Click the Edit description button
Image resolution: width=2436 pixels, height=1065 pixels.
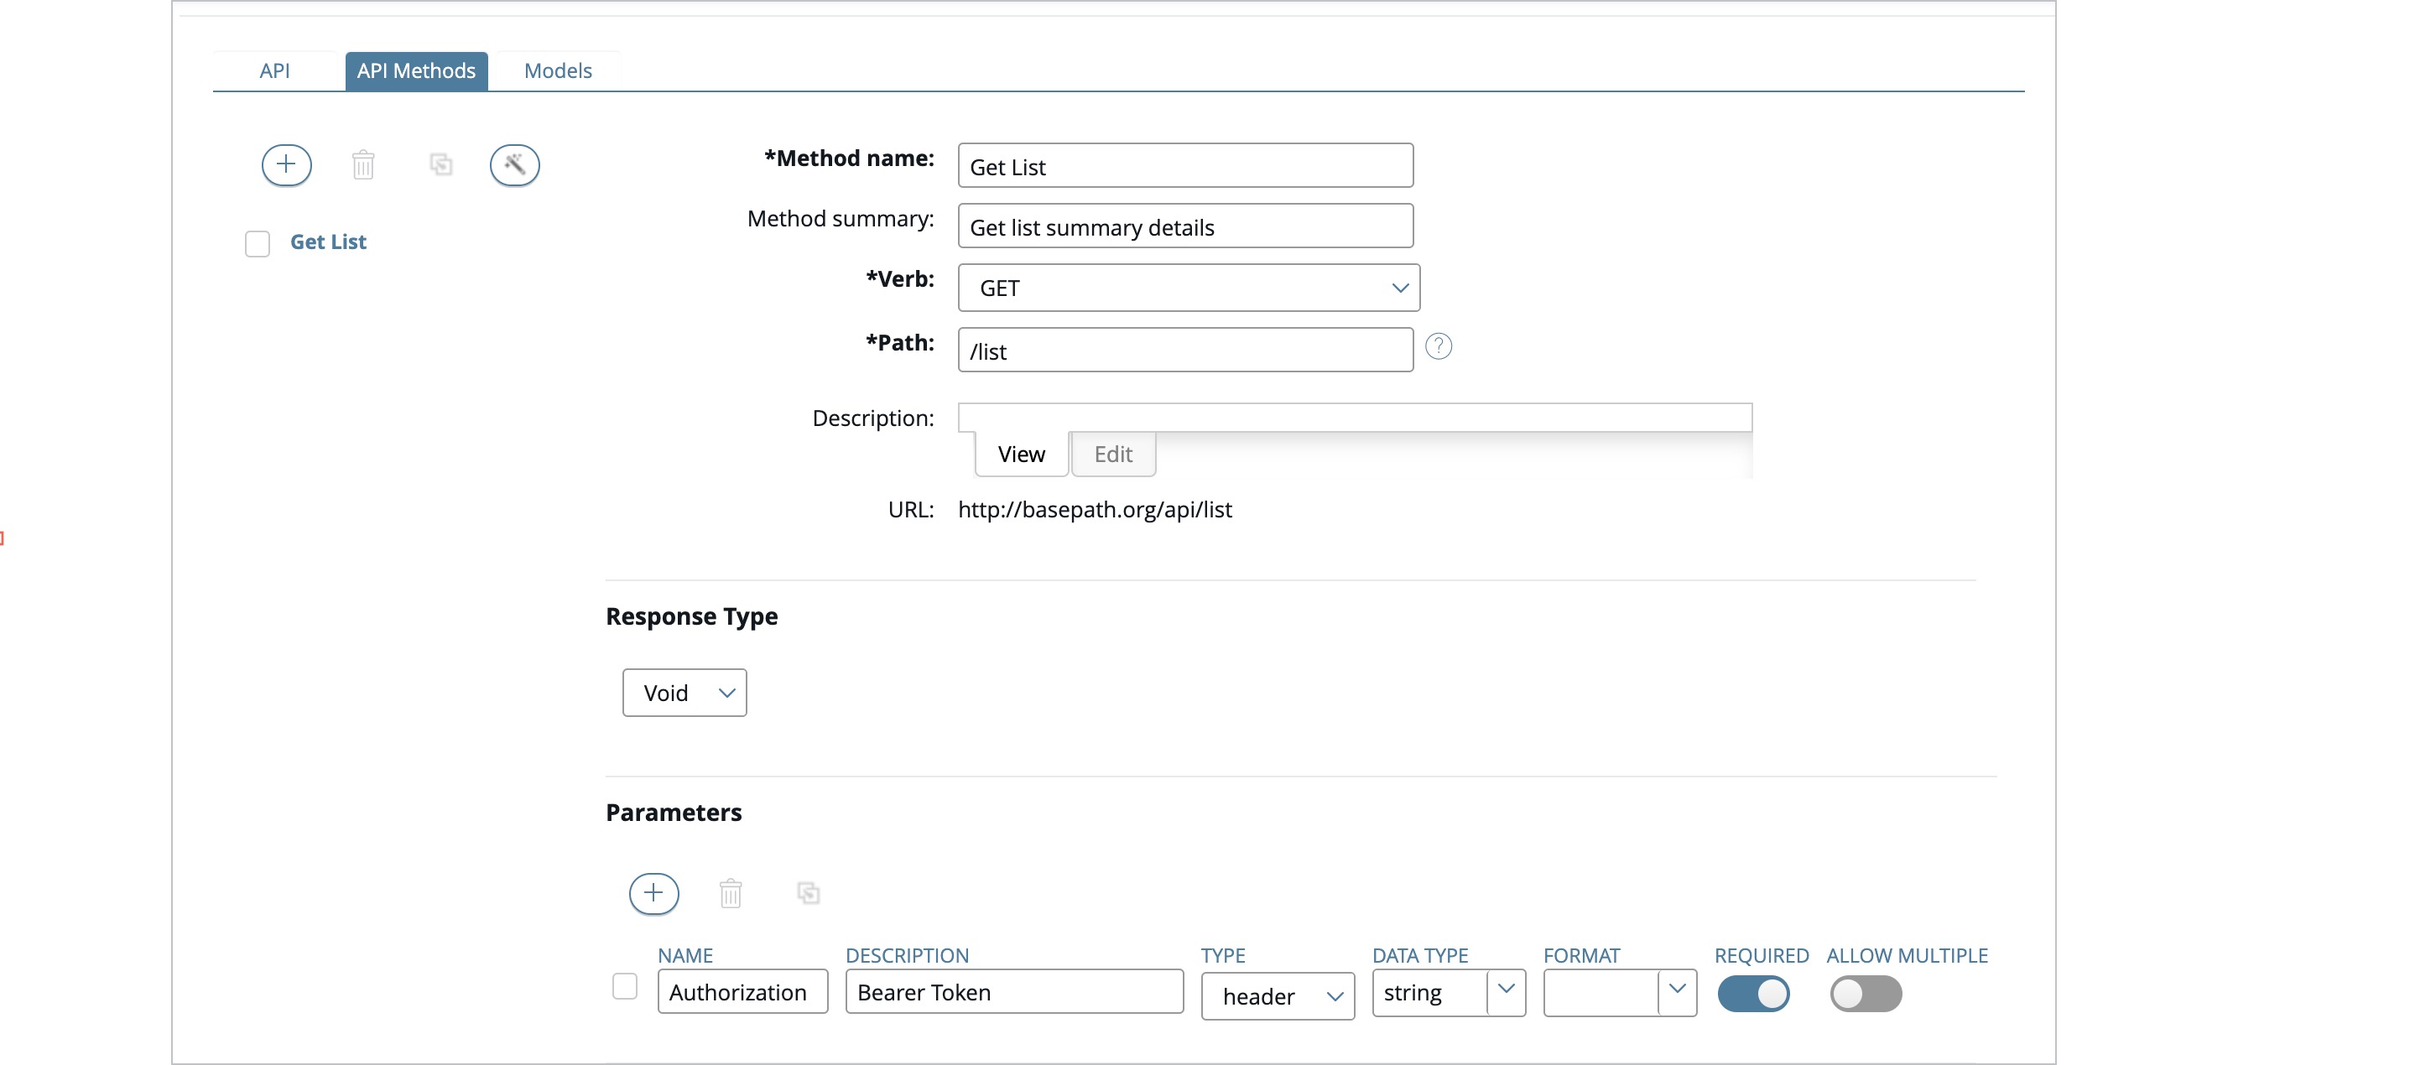tap(1112, 455)
